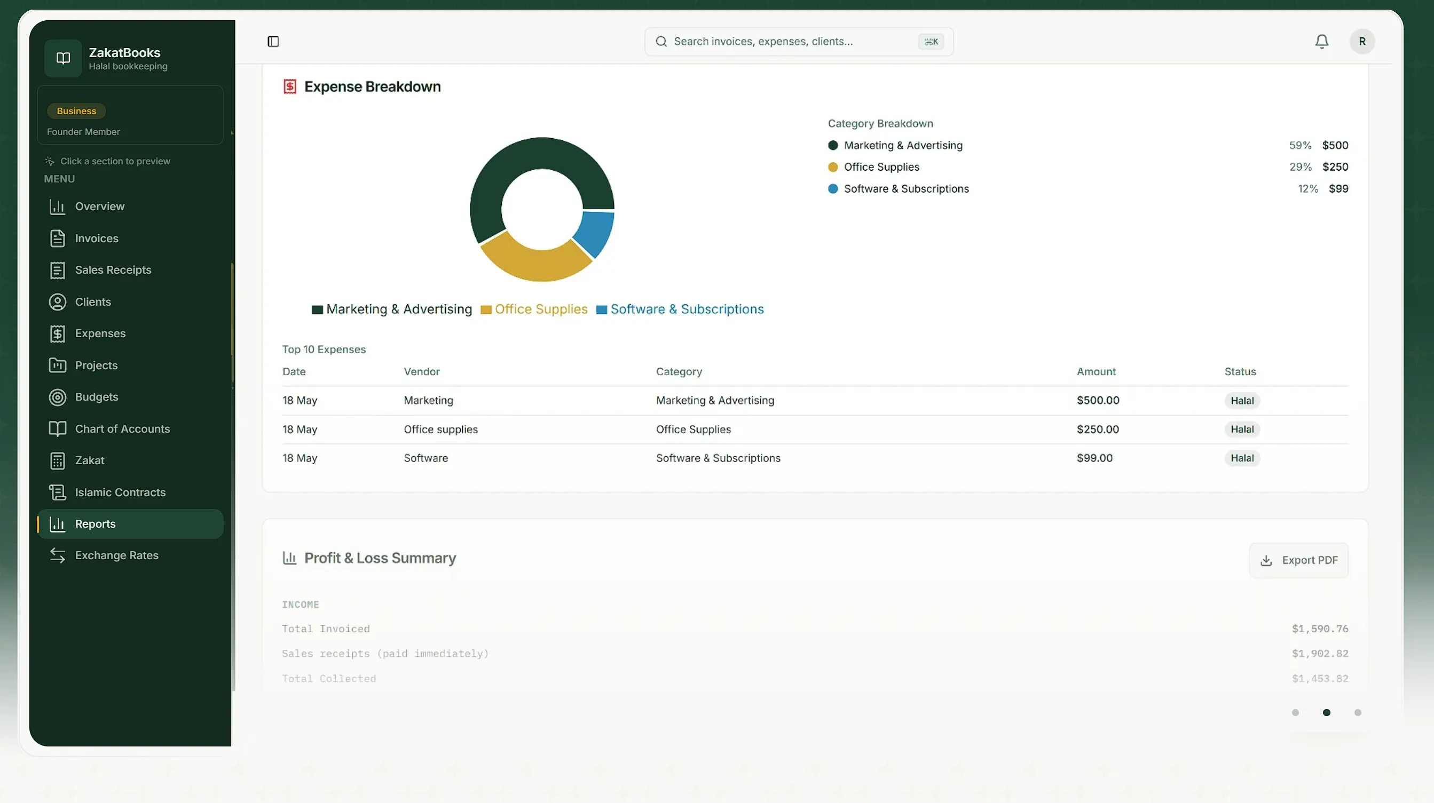Open Sales Receipts page
Image resolution: width=1434 pixels, height=803 pixels.
point(130,270)
